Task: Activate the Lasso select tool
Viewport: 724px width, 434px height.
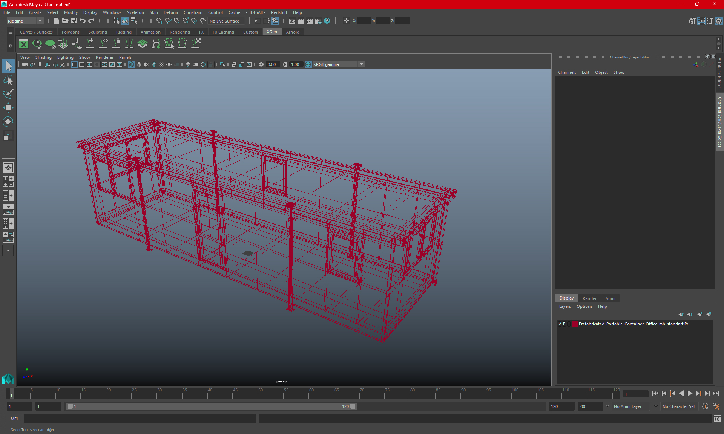Action: tap(8, 80)
